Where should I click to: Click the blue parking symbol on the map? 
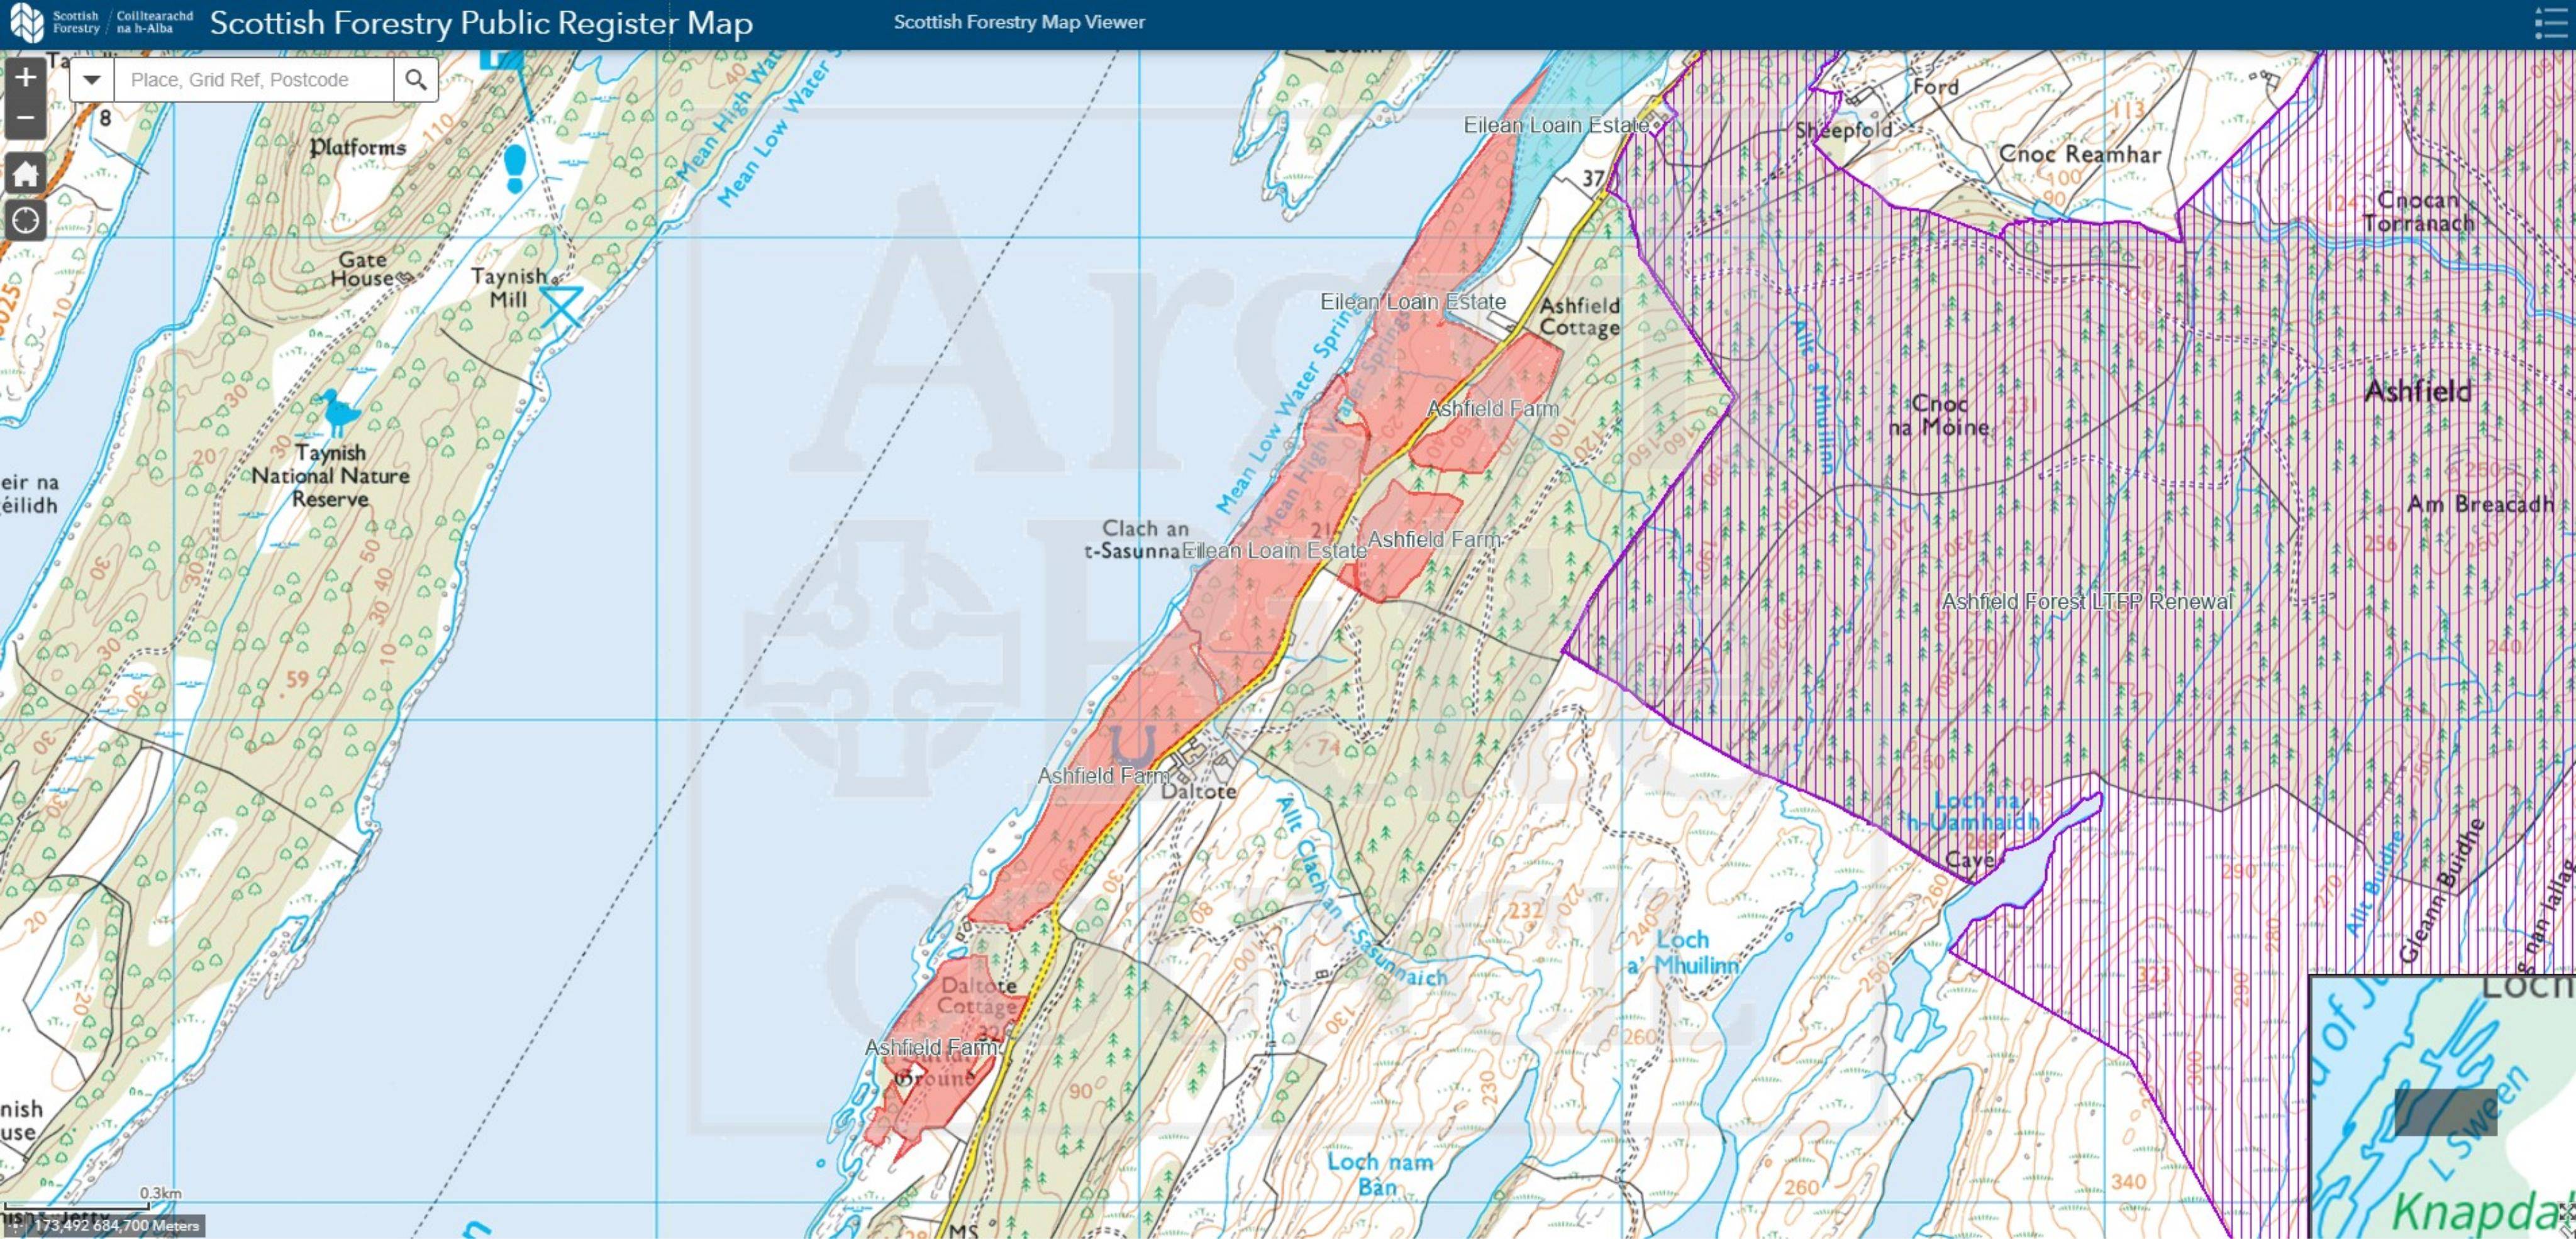(x=501, y=59)
